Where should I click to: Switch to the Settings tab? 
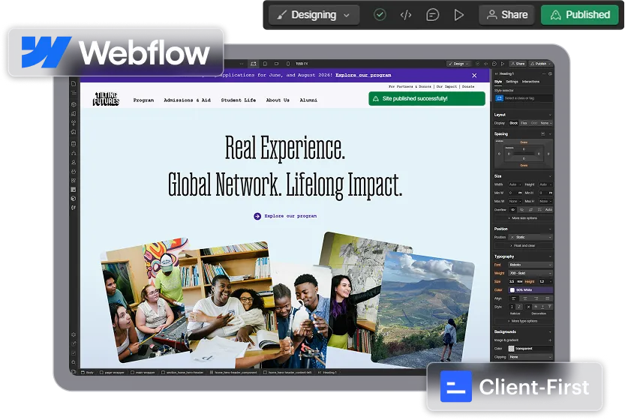(512, 82)
